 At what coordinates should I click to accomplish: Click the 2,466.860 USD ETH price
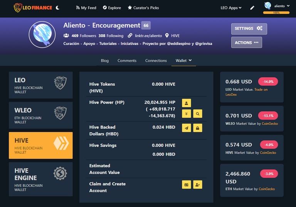[x=238, y=178]
